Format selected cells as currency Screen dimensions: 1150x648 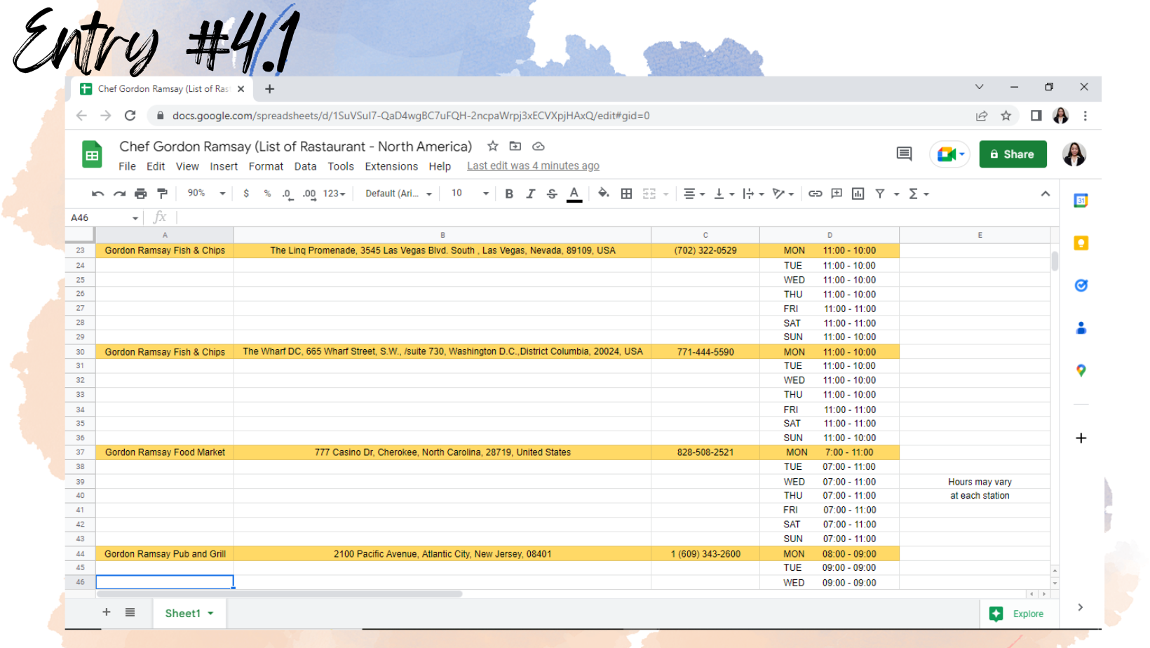246,194
